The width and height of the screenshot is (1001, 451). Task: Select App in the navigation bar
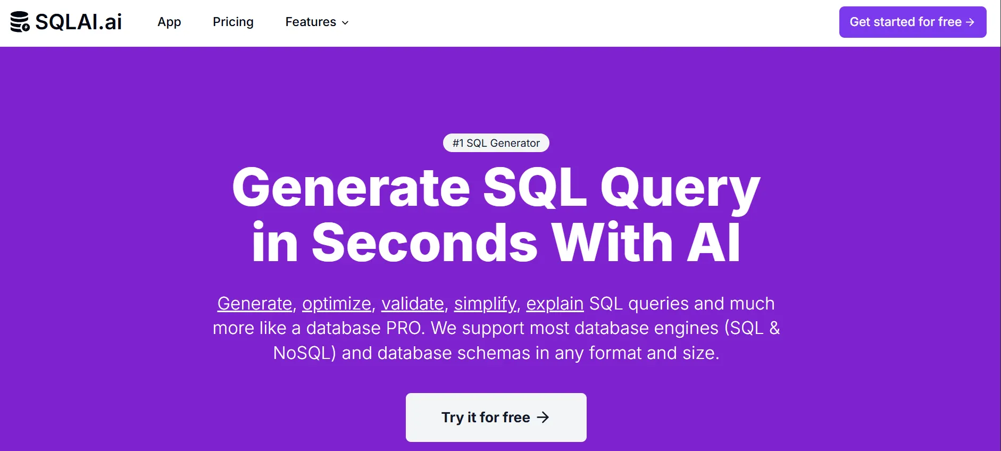point(169,22)
